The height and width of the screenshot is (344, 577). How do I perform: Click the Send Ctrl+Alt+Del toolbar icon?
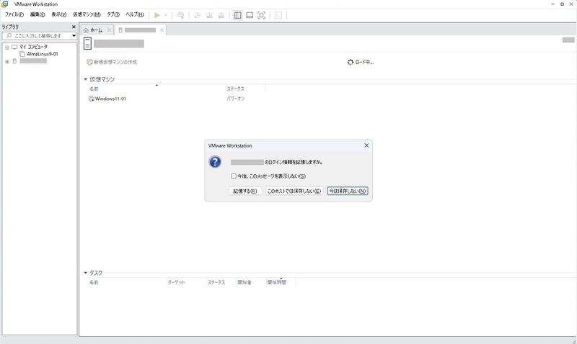180,15
